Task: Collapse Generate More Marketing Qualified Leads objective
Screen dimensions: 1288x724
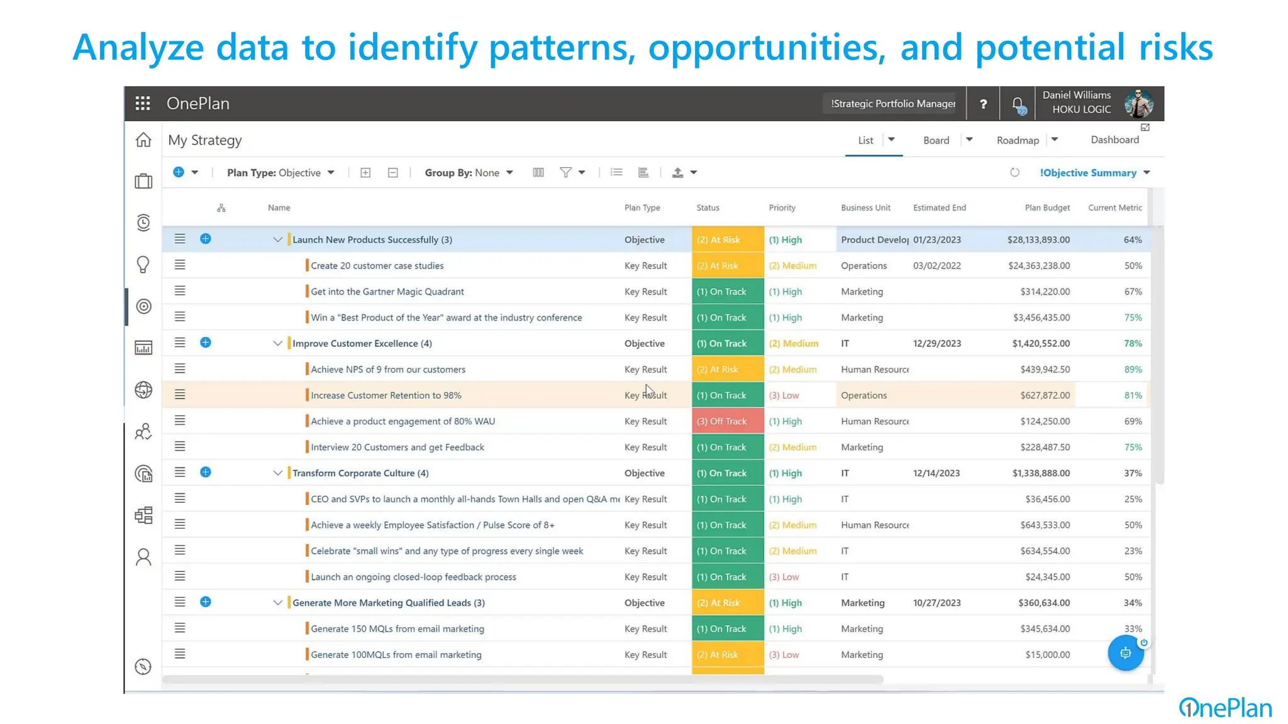Action: pos(277,603)
